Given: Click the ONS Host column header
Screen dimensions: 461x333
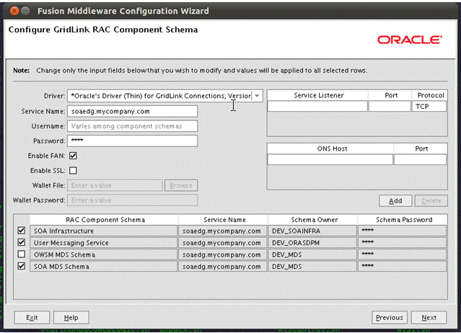Looking at the screenshot, I should pos(332,148).
